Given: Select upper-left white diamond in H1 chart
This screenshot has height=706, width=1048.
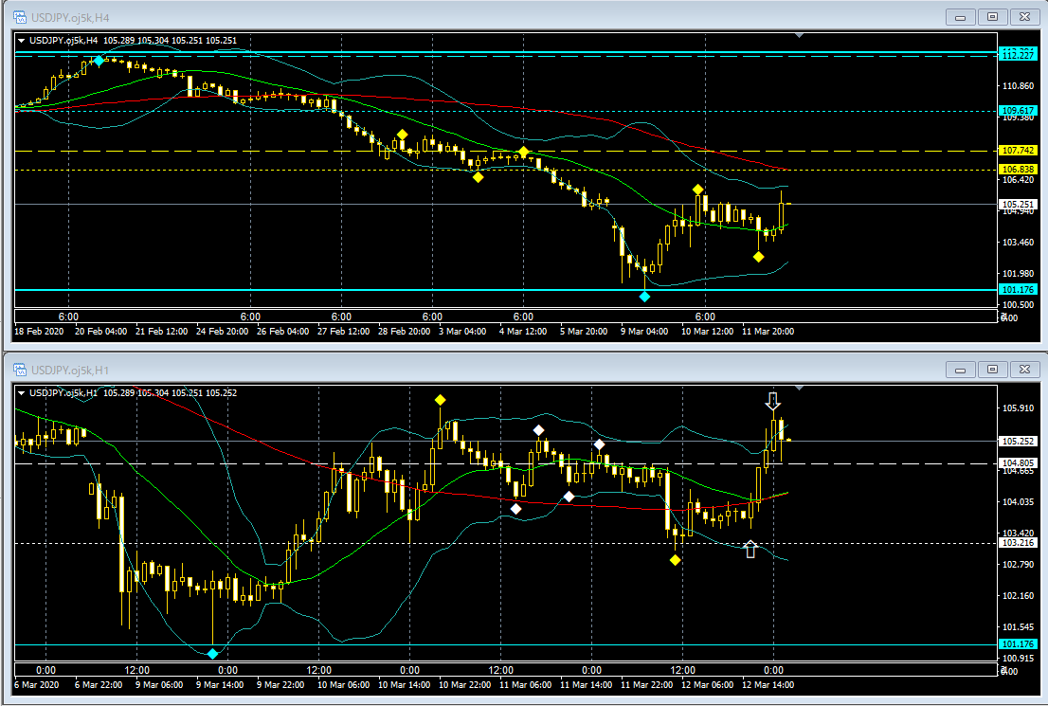Looking at the screenshot, I should coord(539,430).
